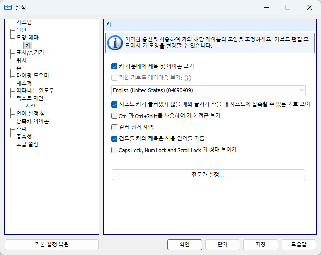Open 고급 설정 settings page
321x255 pixels.
coord(28,144)
